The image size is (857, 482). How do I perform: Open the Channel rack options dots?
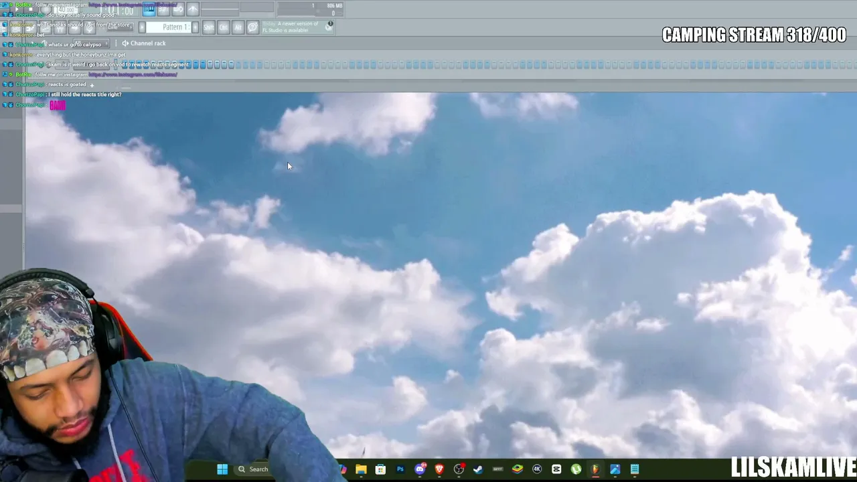tap(115, 44)
